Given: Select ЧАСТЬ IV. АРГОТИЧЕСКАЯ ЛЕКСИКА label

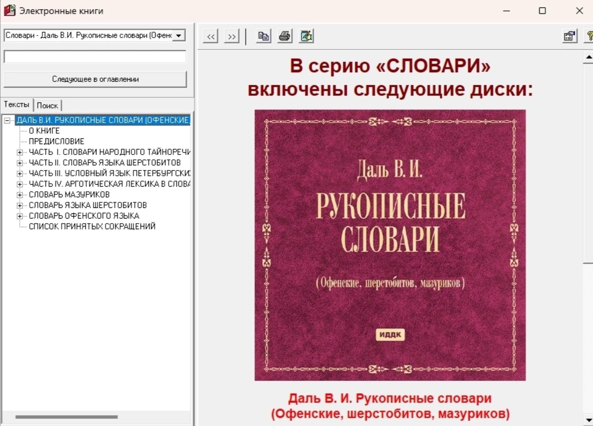Looking at the screenshot, I should click(x=109, y=184).
